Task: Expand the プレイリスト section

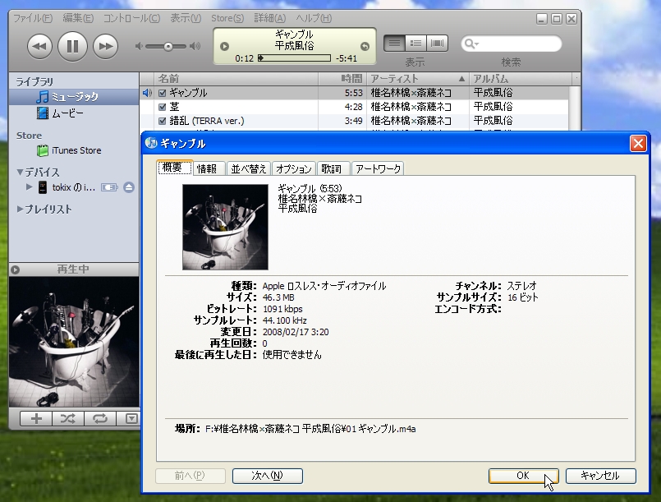Action: tap(20, 209)
